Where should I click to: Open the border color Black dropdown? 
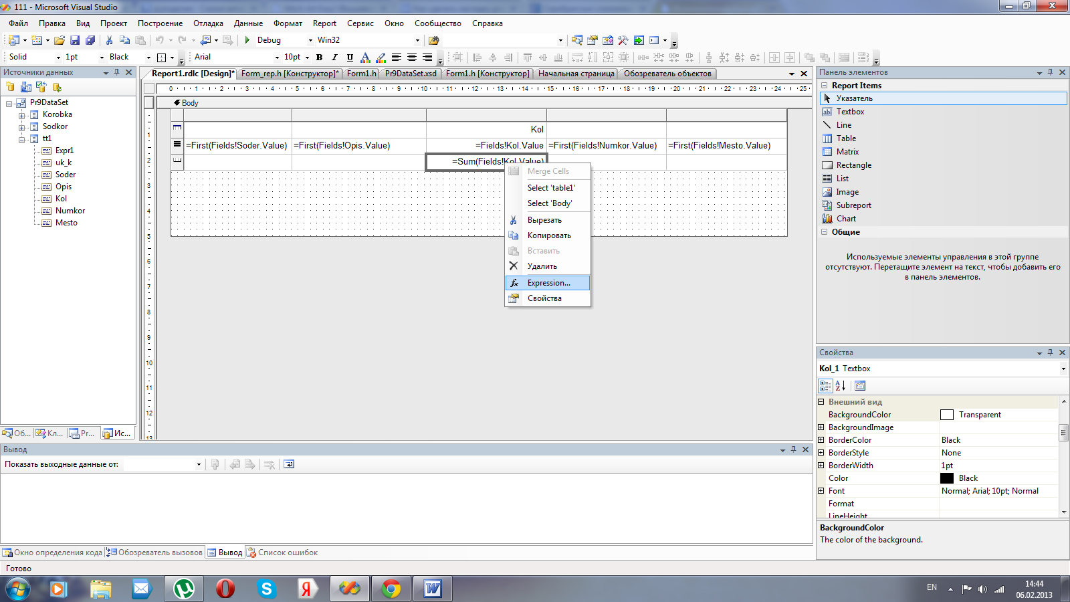pyautogui.click(x=148, y=58)
